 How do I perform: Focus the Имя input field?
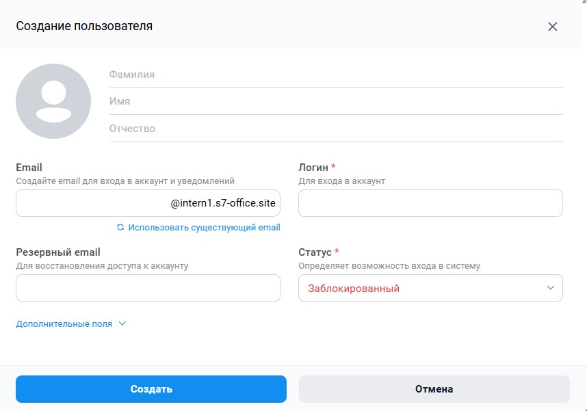(x=336, y=101)
